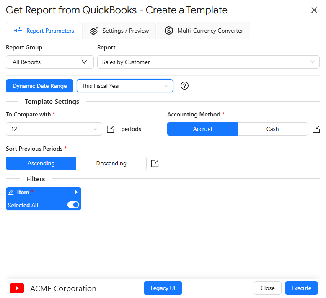Click the cell reference icon next to periods
Image resolution: width=326 pixels, height=298 pixels.
click(110, 129)
